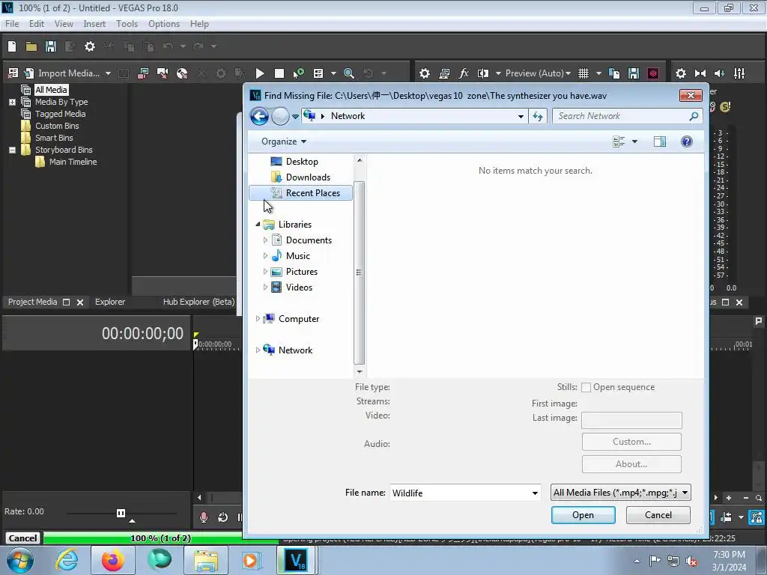Open Firefox from the taskbar
Viewport: 767px width, 575px height.
112,560
